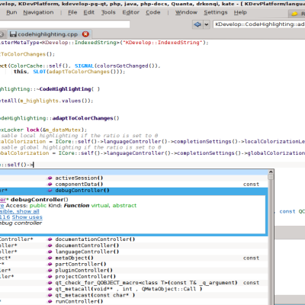305x305 pixels.
Task: Open the Code menu
Action: [x=153, y=12]
